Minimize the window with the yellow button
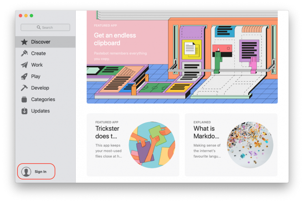The height and width of the screenshot is (203, 304). coord(26,15)
